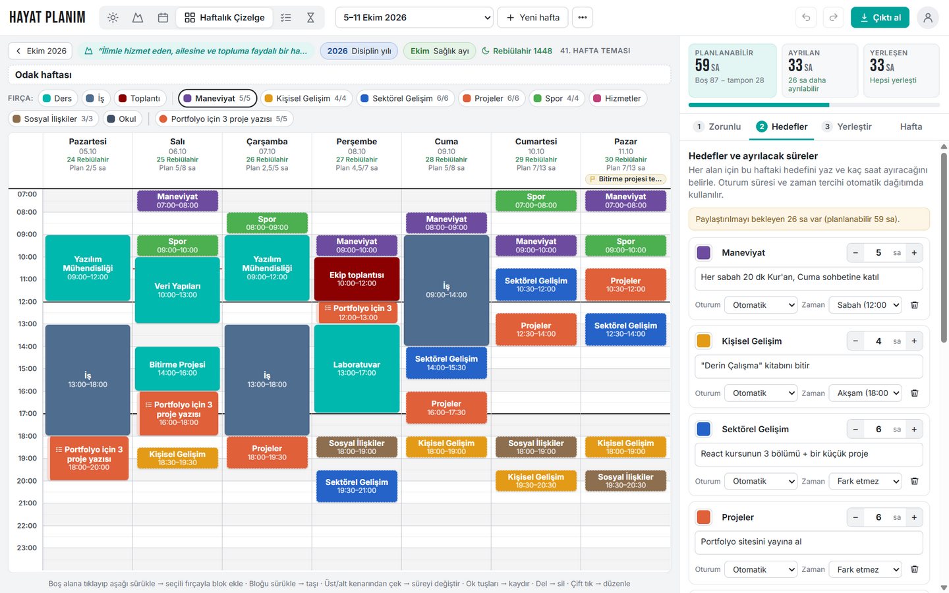
Task: Open the Bitirme projesi note on Pazar
Action: point(625,179)
